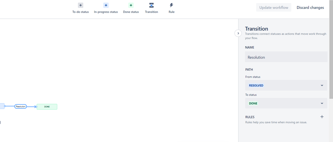Collapse the Transition side panel
The image size is (333, 142).
pyautogui.click(x=238, y=33)
